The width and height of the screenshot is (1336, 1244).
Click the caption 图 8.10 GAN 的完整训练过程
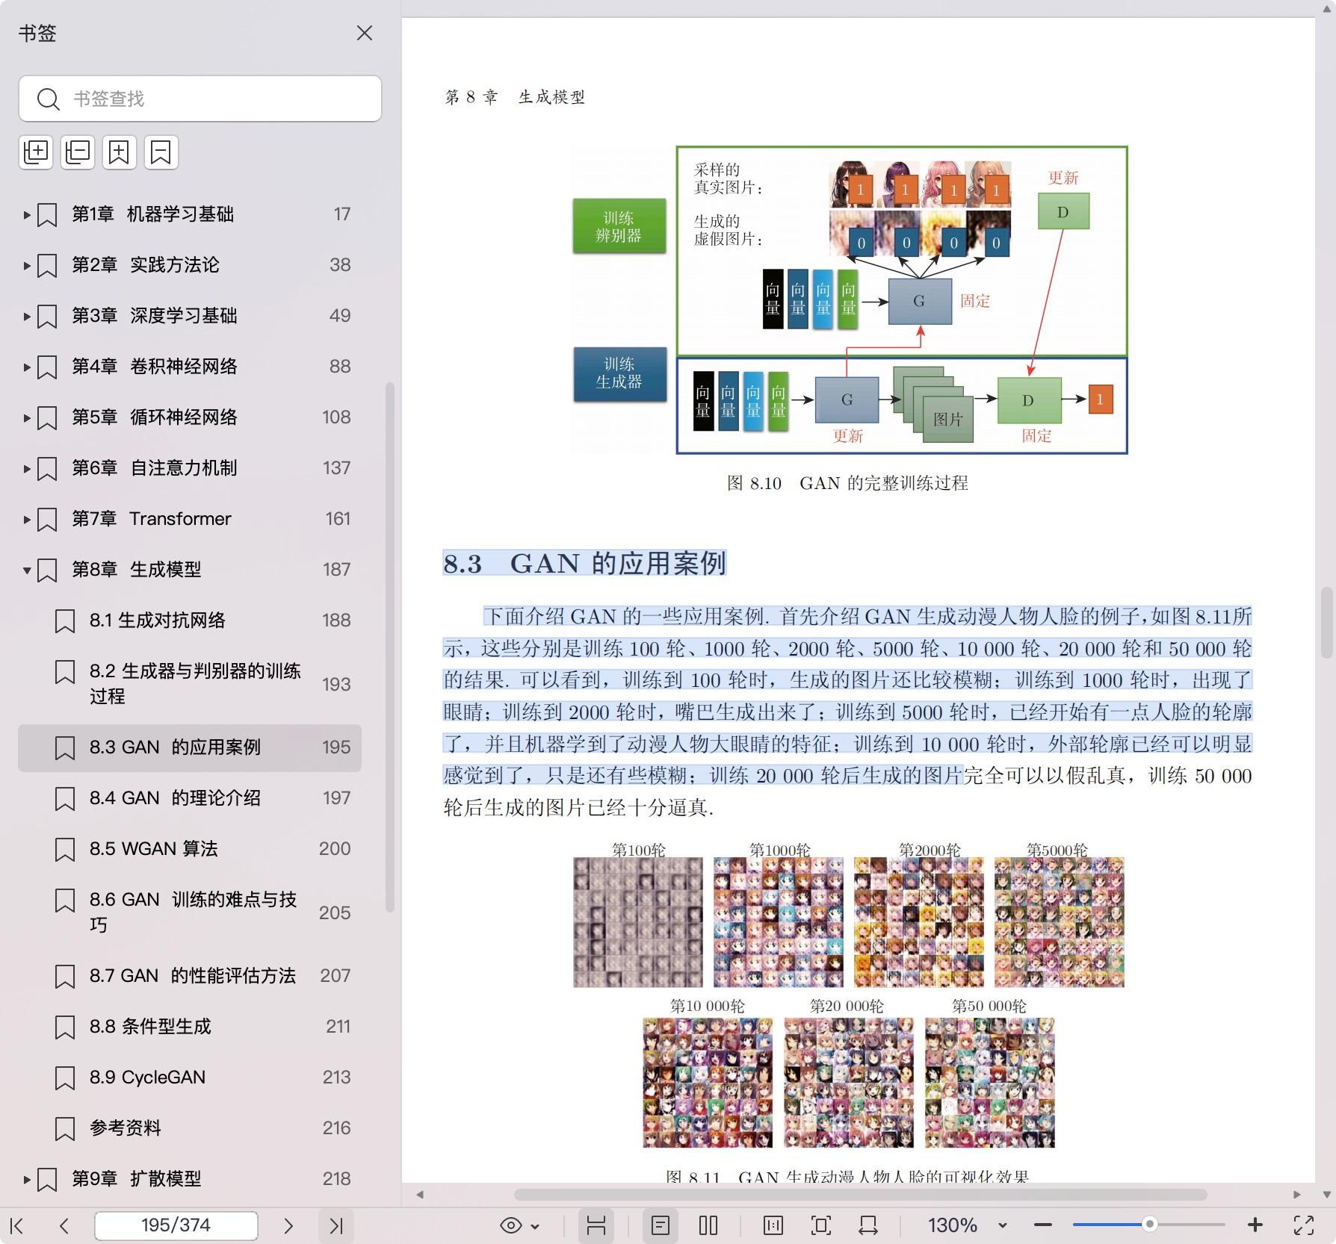point(847,483)
